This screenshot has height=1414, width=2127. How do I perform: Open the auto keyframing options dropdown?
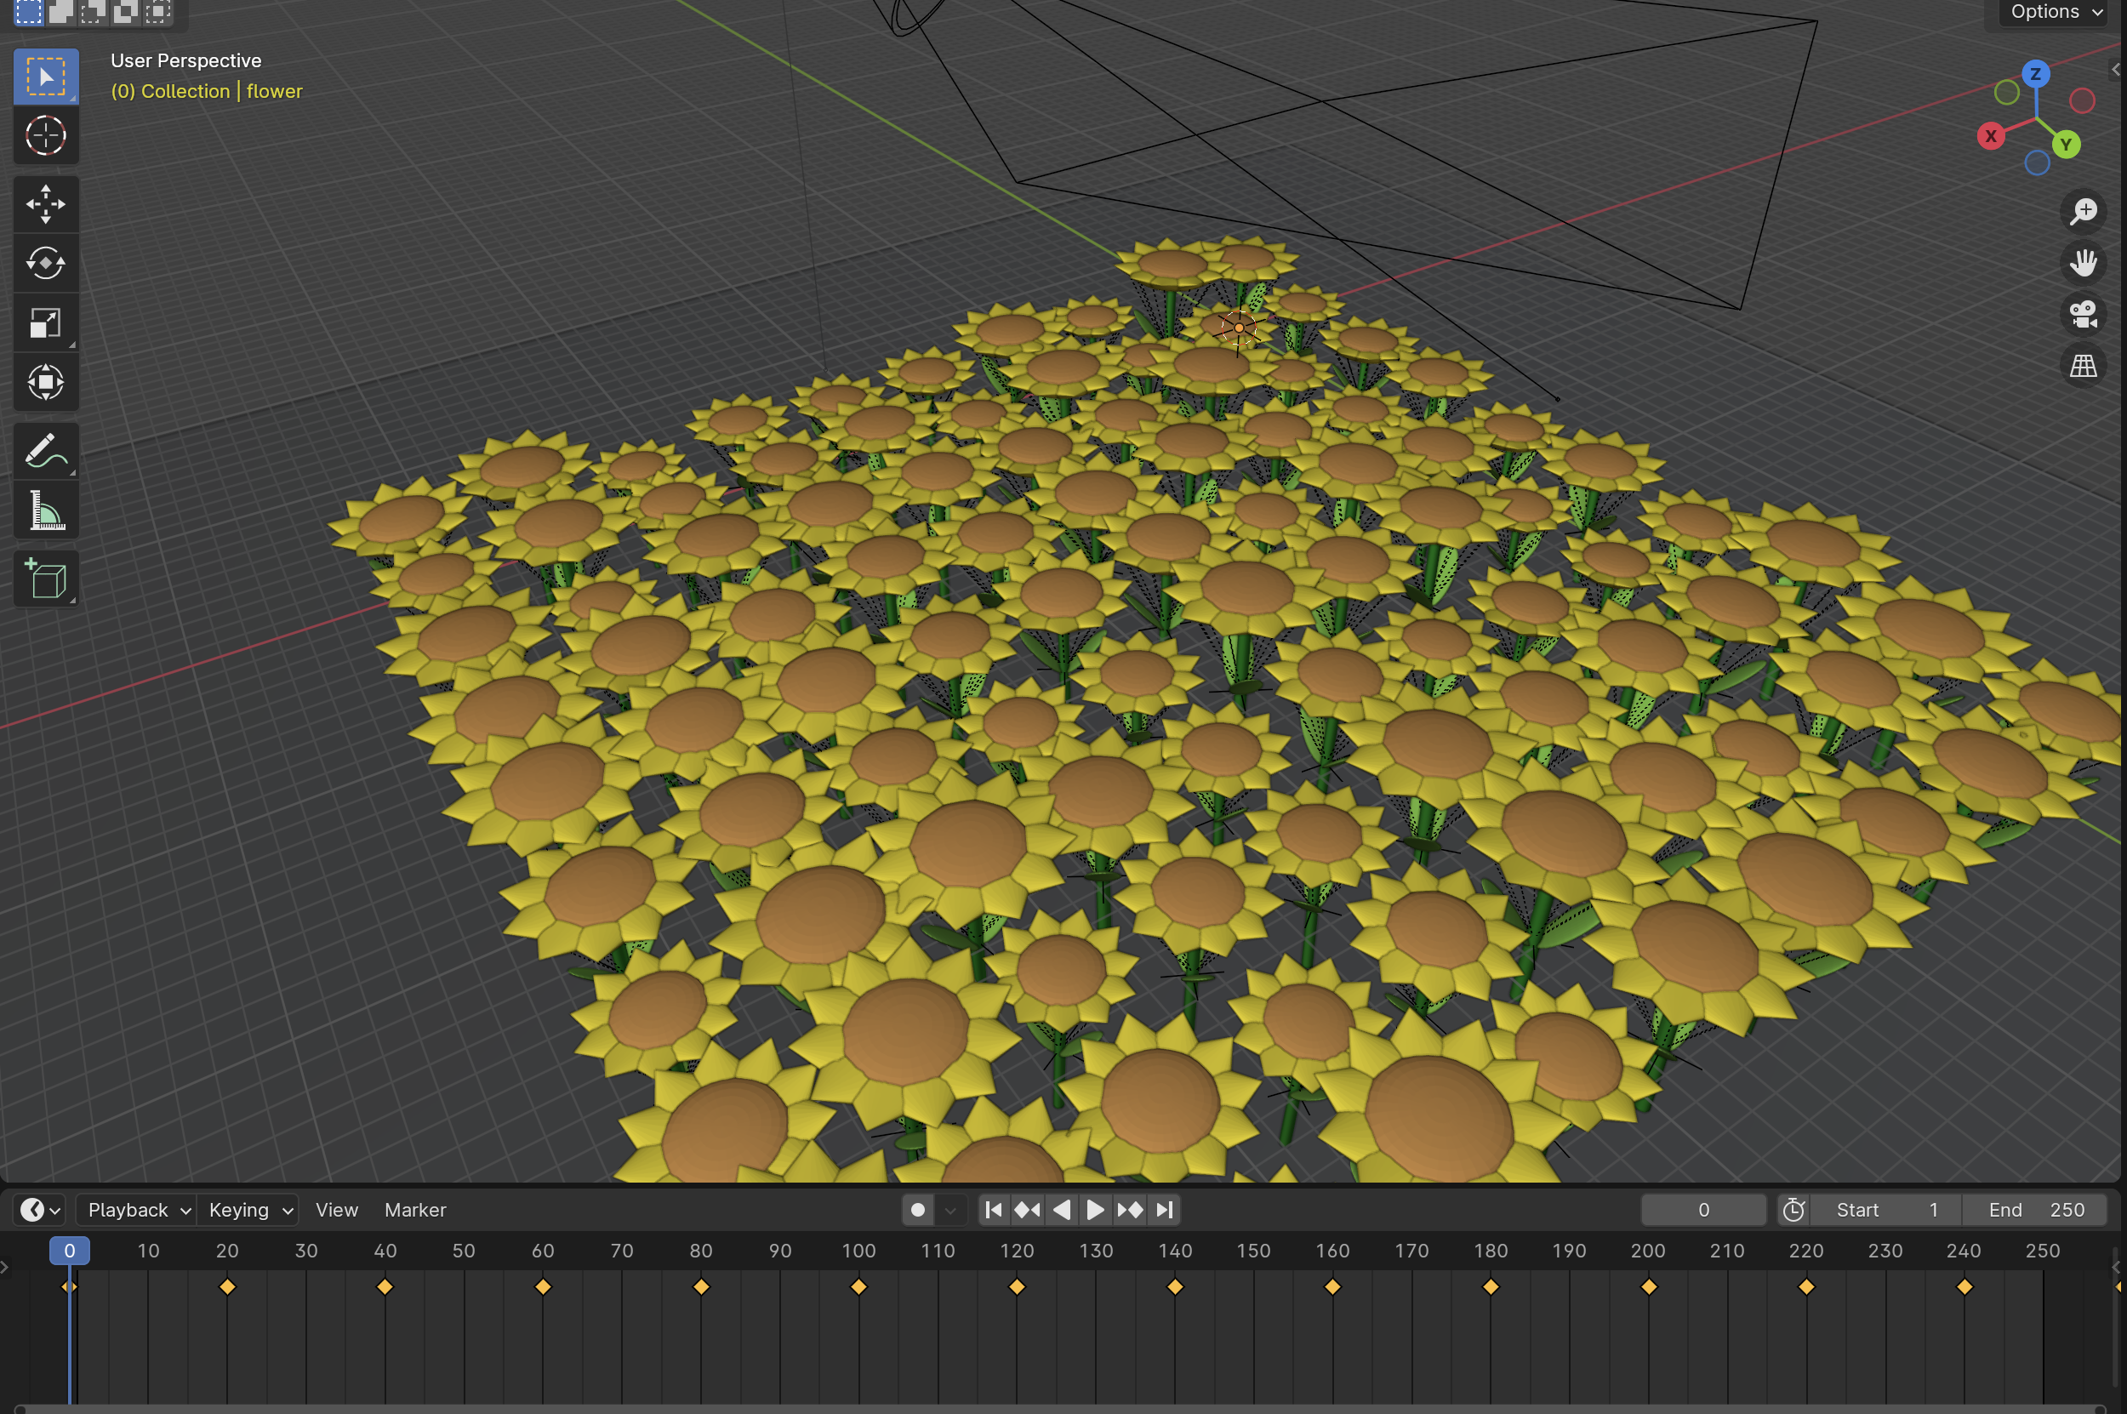click(950, 1209)
